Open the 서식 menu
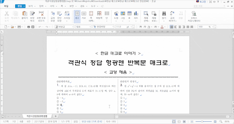 tap(52, 6)
